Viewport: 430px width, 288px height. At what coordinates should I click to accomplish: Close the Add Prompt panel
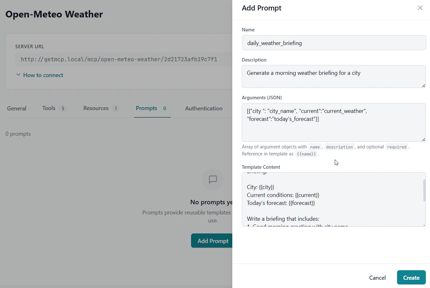[420, 8]
